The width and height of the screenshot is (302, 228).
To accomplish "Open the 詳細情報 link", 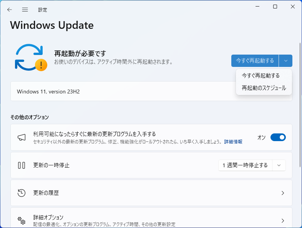I will pyautogui.click(x=233, y=142).
